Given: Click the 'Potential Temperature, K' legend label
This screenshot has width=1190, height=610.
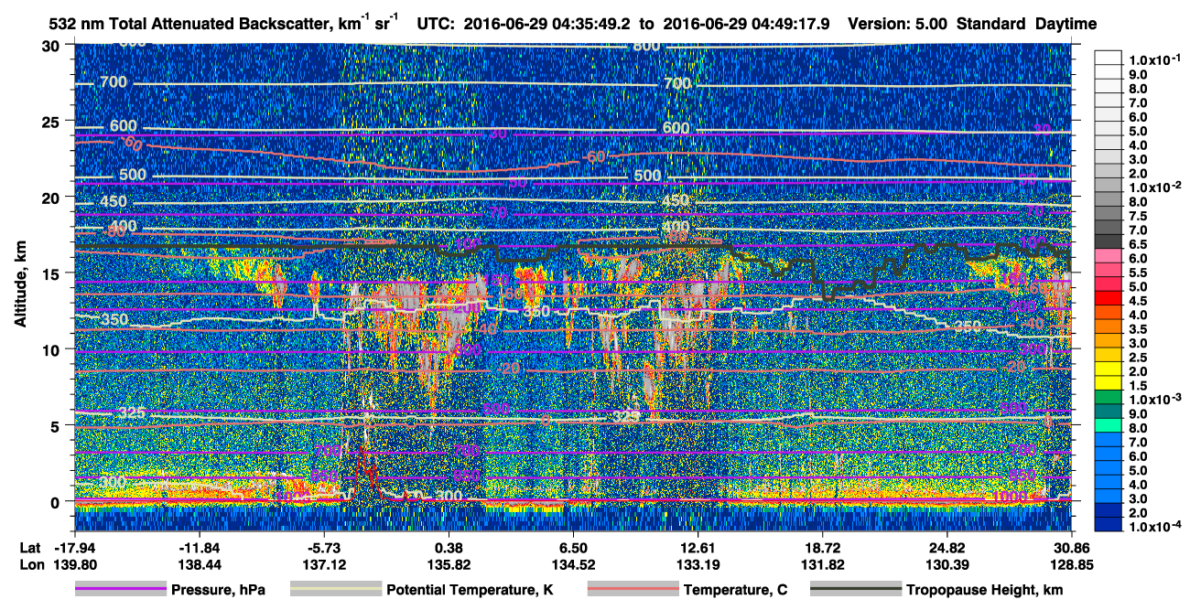Looking at the screenshot, I should (470, 590).
